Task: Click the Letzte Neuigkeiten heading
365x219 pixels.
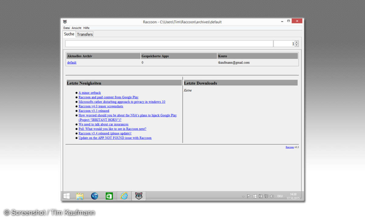Action: pos(84,83)
